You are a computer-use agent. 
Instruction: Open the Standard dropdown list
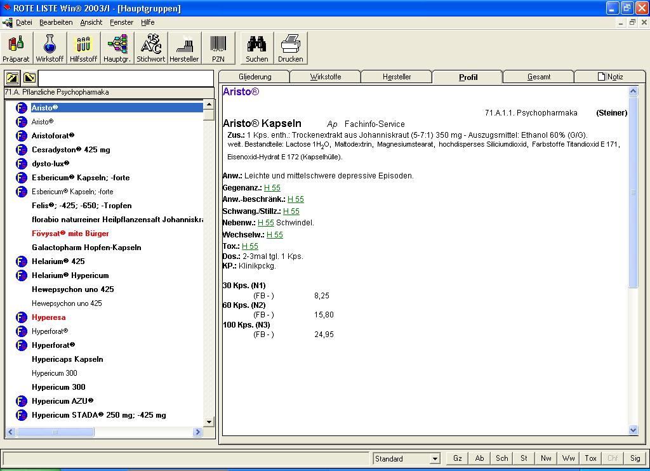(x=435, y=459)
